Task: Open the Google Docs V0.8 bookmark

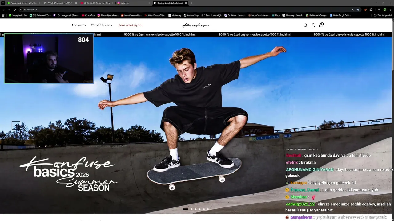Action: click(340, 15)
